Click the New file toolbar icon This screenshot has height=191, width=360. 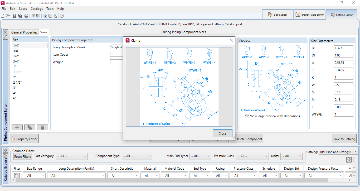pyautogui.click(x=3, y=16)
